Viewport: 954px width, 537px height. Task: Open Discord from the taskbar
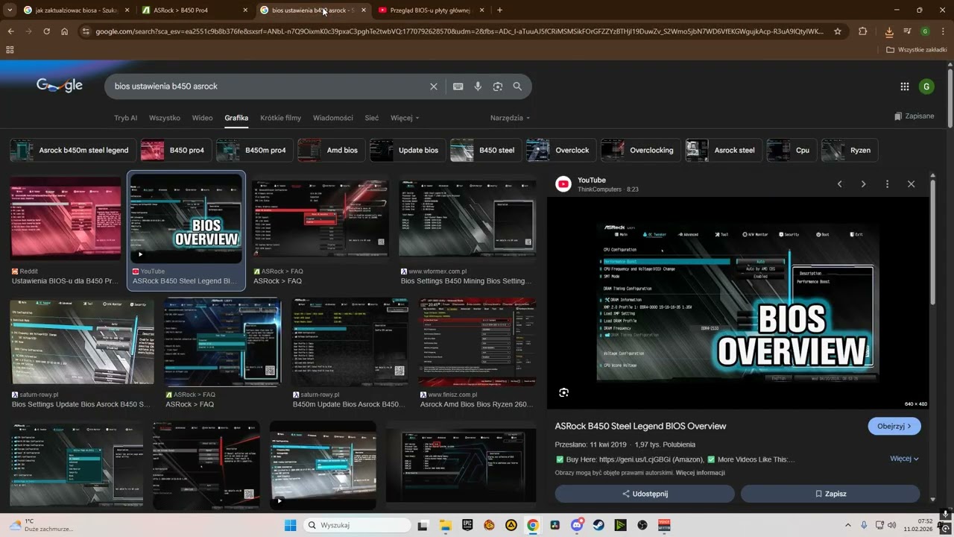click(x=576, y=525)
